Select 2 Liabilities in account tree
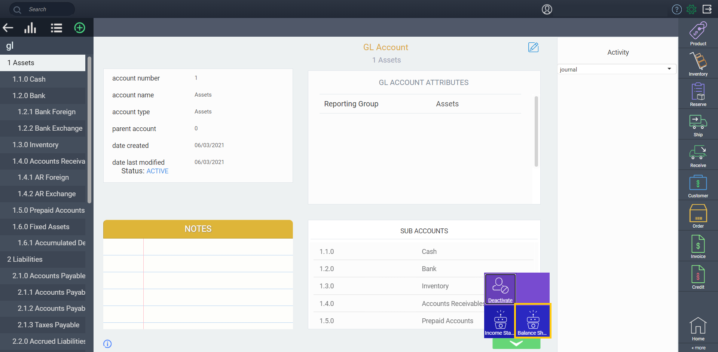This screenshot has width=718, height=352. point(43,260)
